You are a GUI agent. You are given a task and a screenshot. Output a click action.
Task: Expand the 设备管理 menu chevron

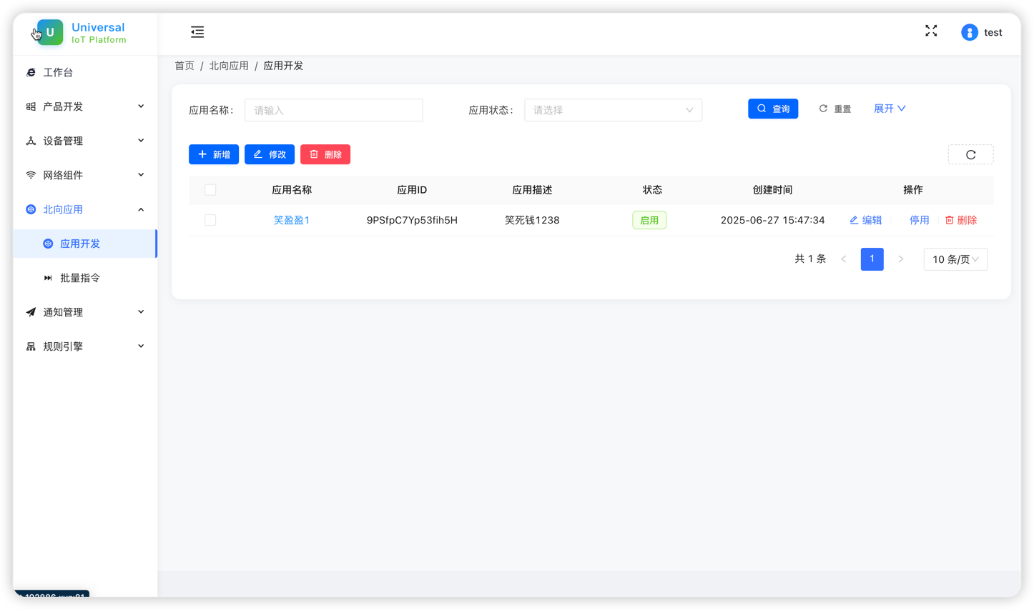click(x=141, y=141)
